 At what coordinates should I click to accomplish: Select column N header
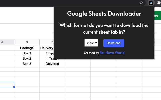point(27,42)
